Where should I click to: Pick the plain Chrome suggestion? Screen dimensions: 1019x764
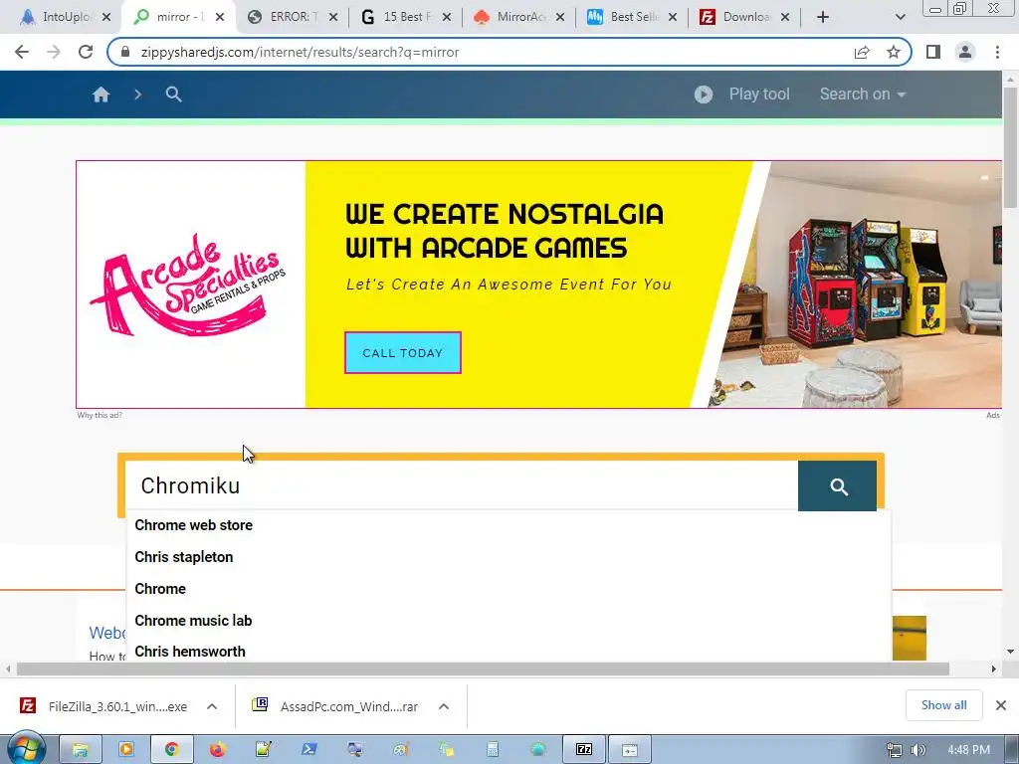160,589
